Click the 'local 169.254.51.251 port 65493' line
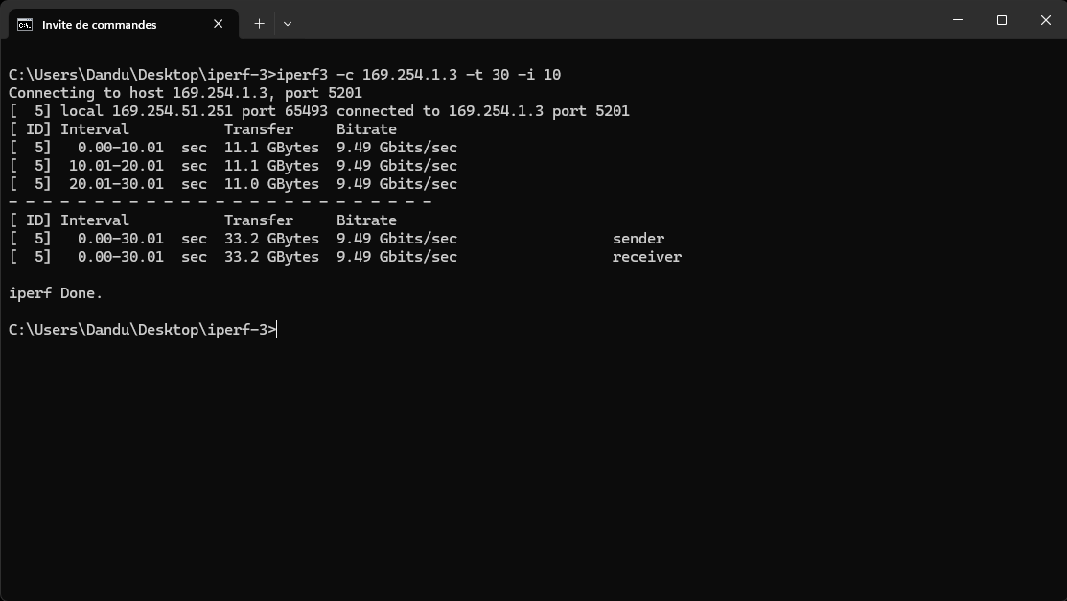Screen dimensions: 1067x601 319,111
